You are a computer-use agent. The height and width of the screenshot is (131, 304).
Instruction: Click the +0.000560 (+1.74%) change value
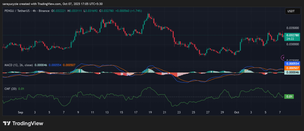coord(129,11)
